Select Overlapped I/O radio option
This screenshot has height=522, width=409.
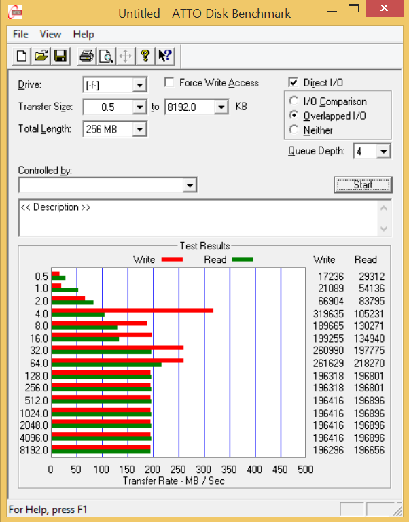pos(294,115)
